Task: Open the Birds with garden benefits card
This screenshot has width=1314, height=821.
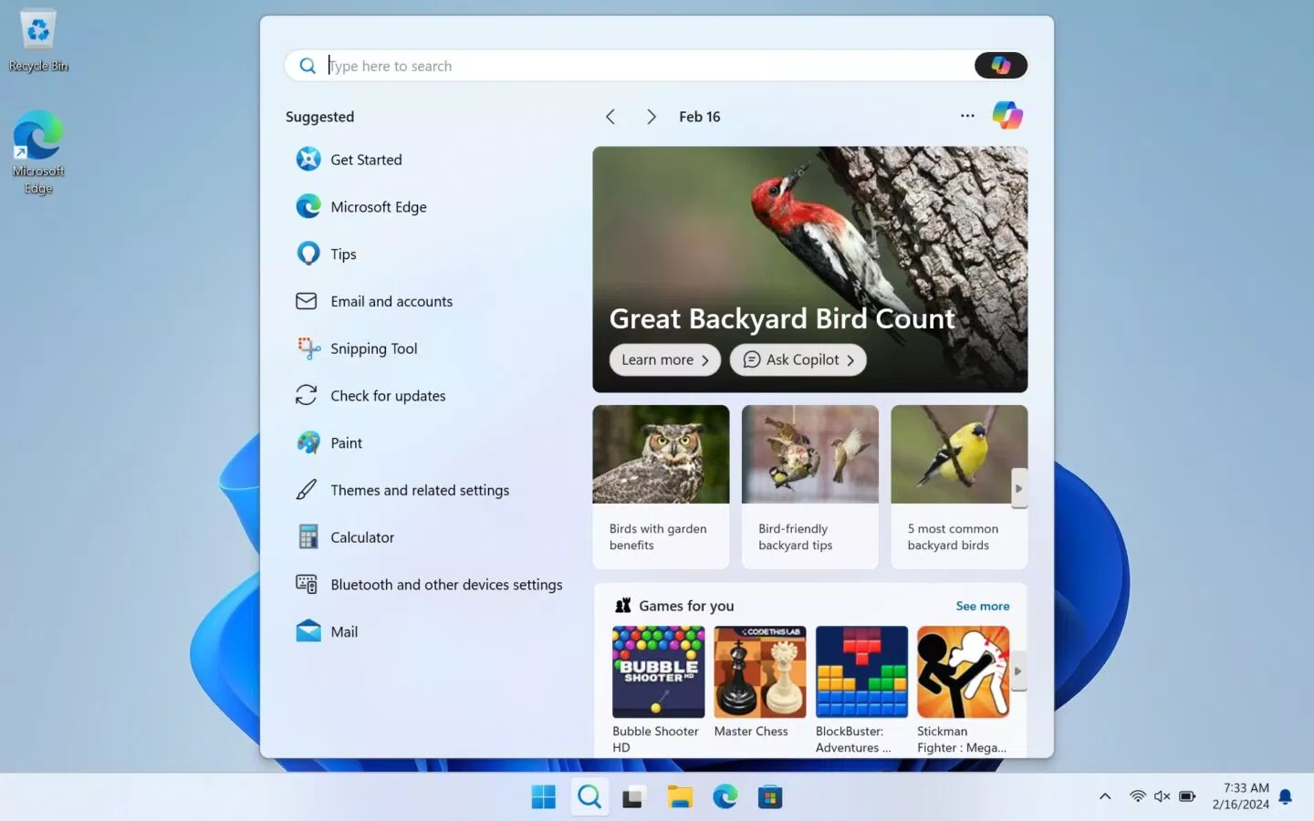Action: pos(661,487)
